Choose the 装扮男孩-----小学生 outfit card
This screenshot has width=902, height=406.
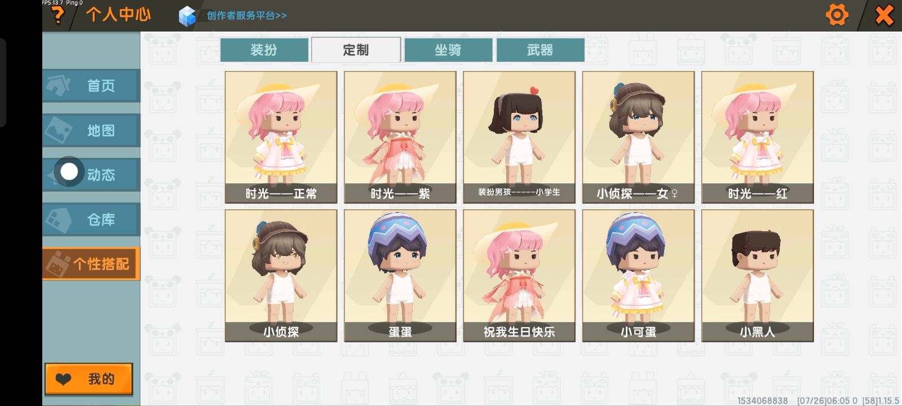pyautogui.click(x=519, y=137)
